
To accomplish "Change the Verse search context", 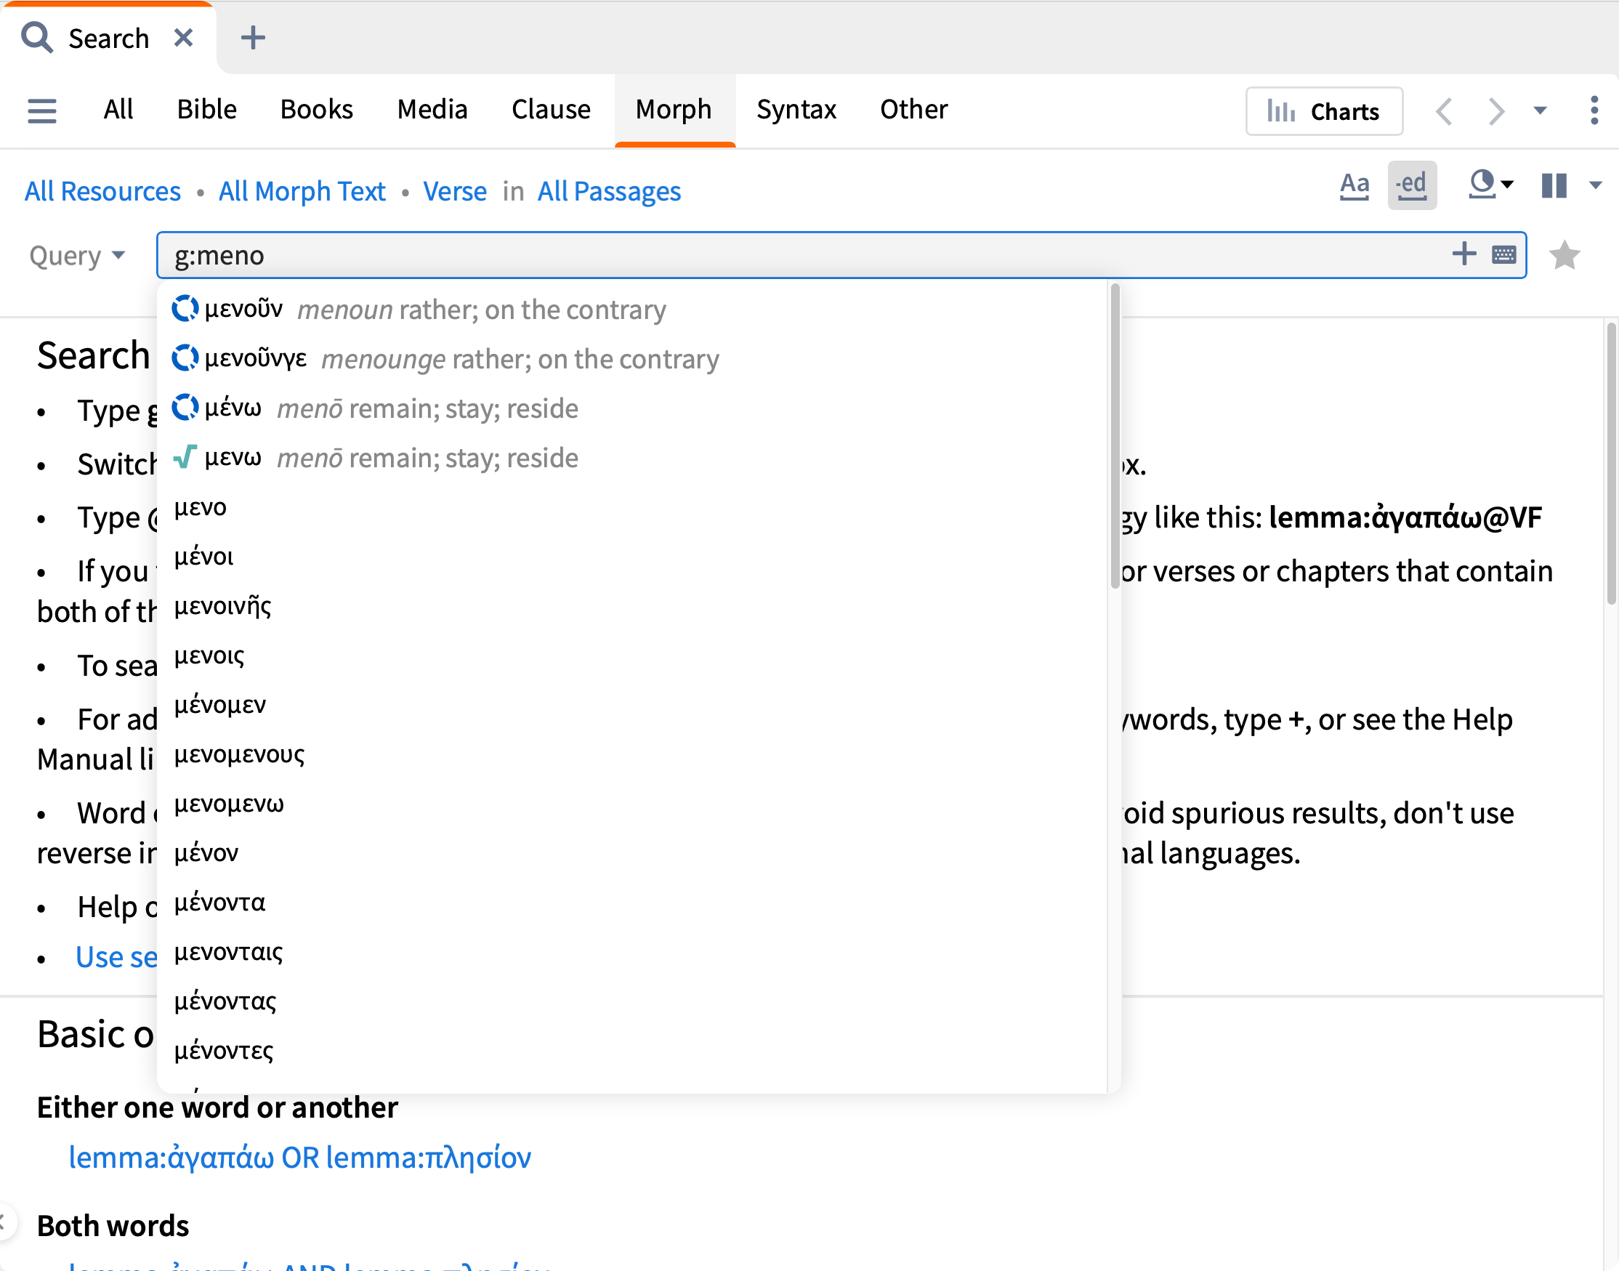I will click(455, 191).
